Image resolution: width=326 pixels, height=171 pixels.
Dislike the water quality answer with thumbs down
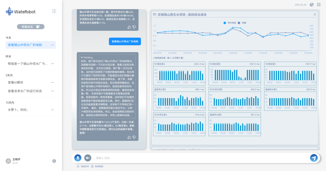point(134,27)
